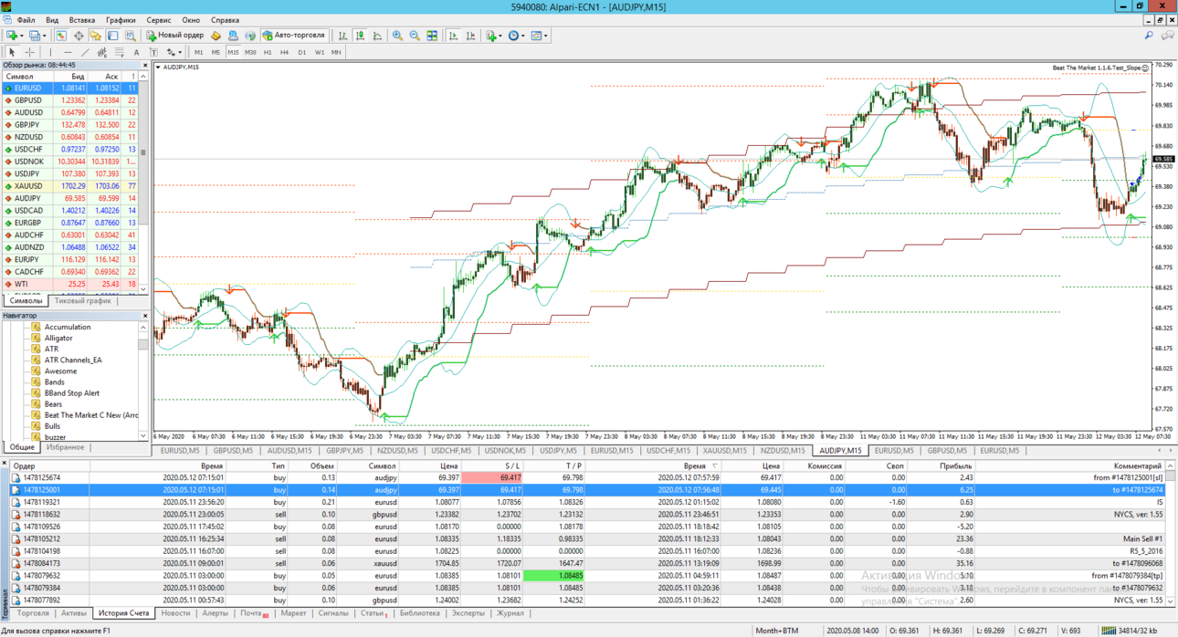Switch to Тиковый график tab
Viewport: 1178px width, 637px height.
coord(82,300)
